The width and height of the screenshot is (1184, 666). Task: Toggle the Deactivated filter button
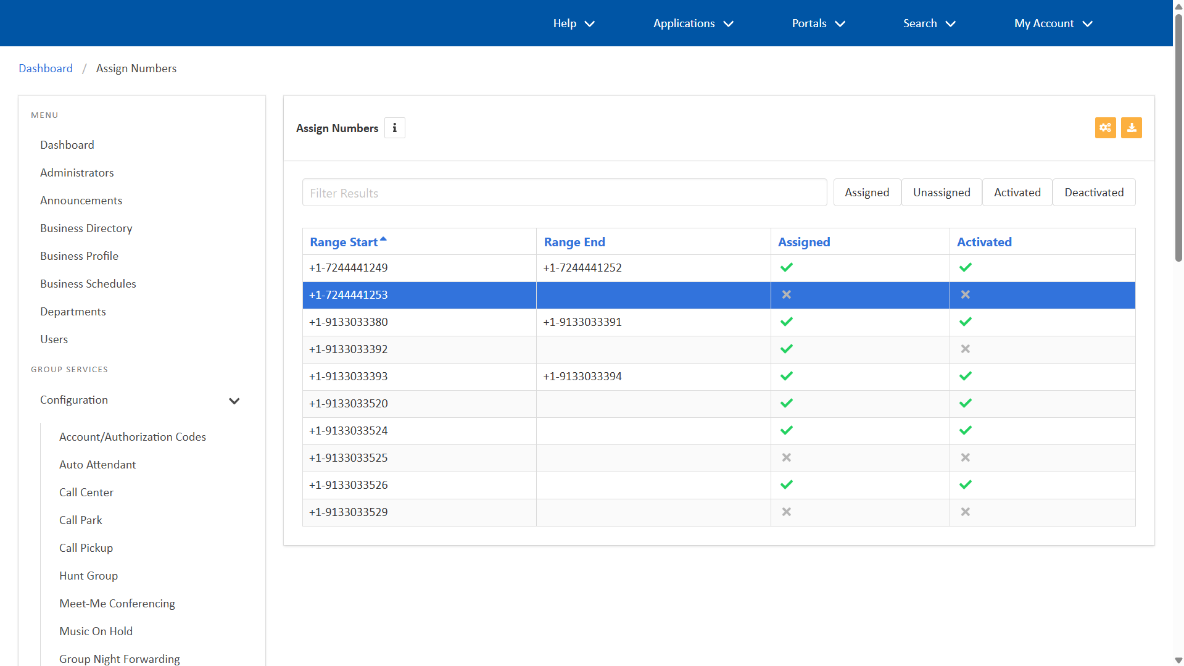1093,193
